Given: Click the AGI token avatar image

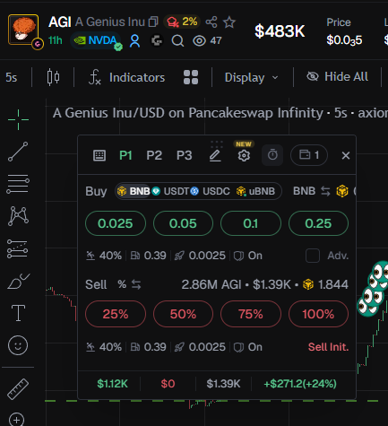Looking at the screenshot, I should point(23,30).
